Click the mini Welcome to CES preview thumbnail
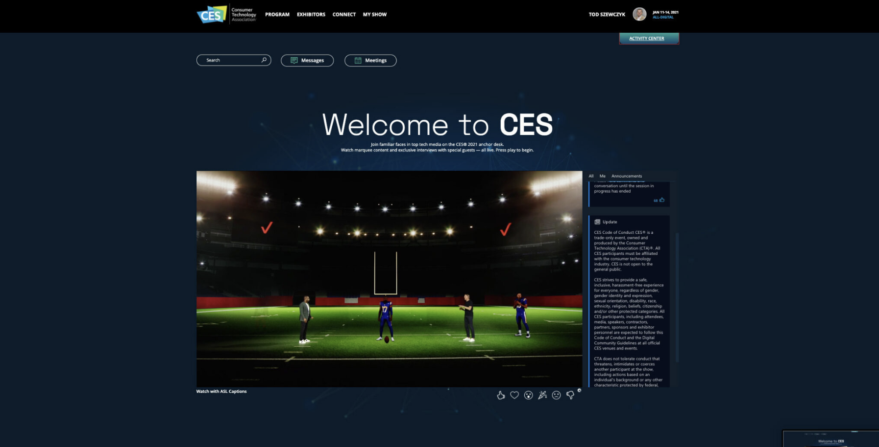 (831, 439)
